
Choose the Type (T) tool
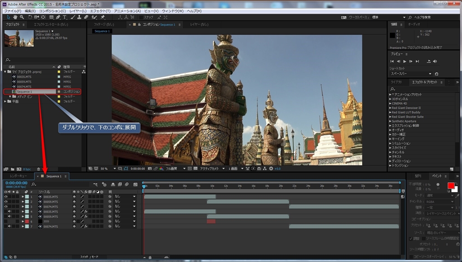[65, 17]
